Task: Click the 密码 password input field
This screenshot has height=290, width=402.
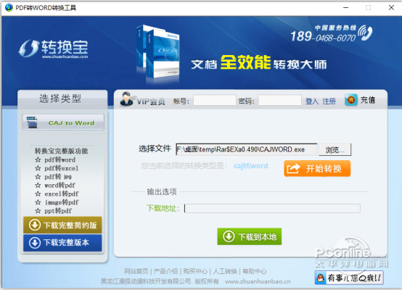Action: pyautogui.click(x=279, y=100)
